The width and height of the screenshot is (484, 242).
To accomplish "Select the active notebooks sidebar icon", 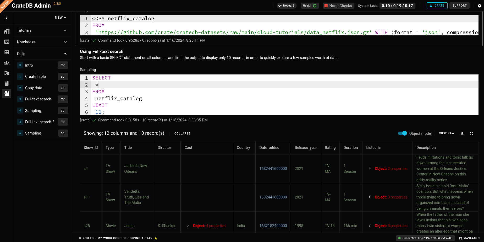I will (x=7, y=94).
